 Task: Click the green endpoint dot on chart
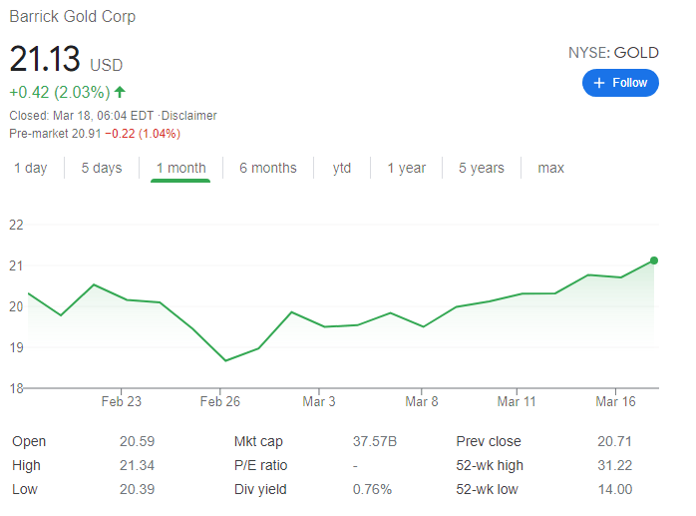(654, 260)
